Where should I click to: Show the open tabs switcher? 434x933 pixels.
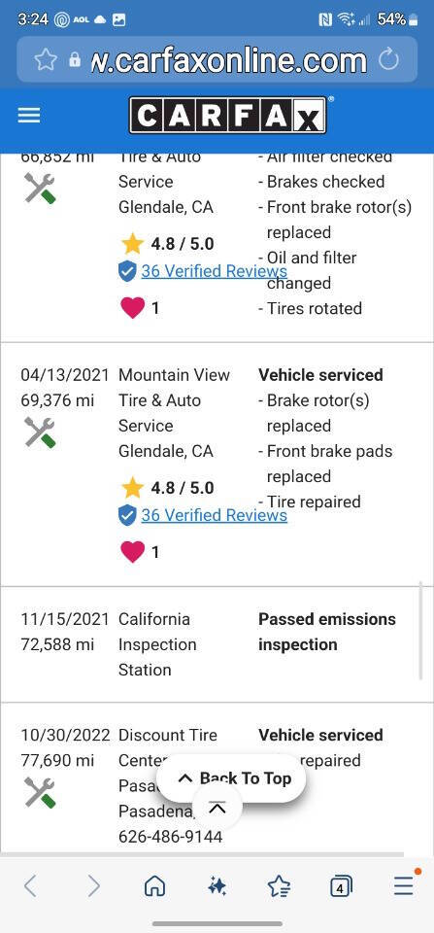[x=341, y=887]
